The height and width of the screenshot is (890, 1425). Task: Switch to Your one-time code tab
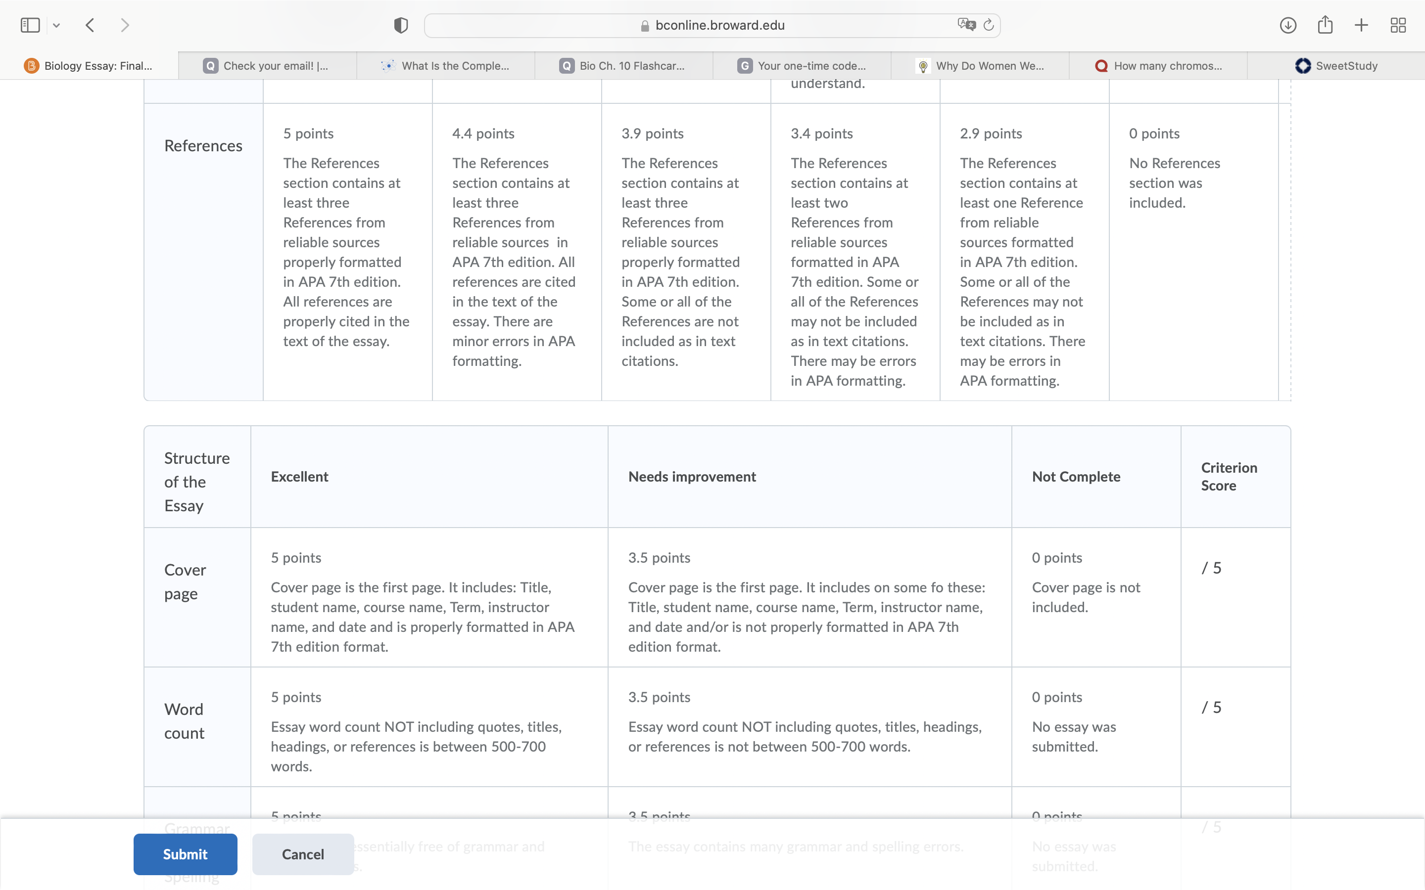pos(802,66)
